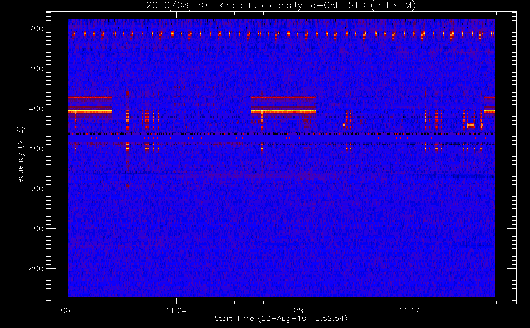The height and width of the screenshot is (328, 530).
Task: Click the 500 frequency tick label
Action: 36,149
